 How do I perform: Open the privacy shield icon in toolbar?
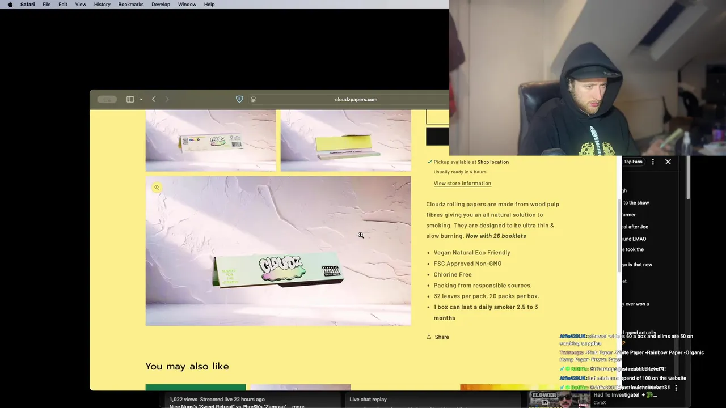coord(239,99)
